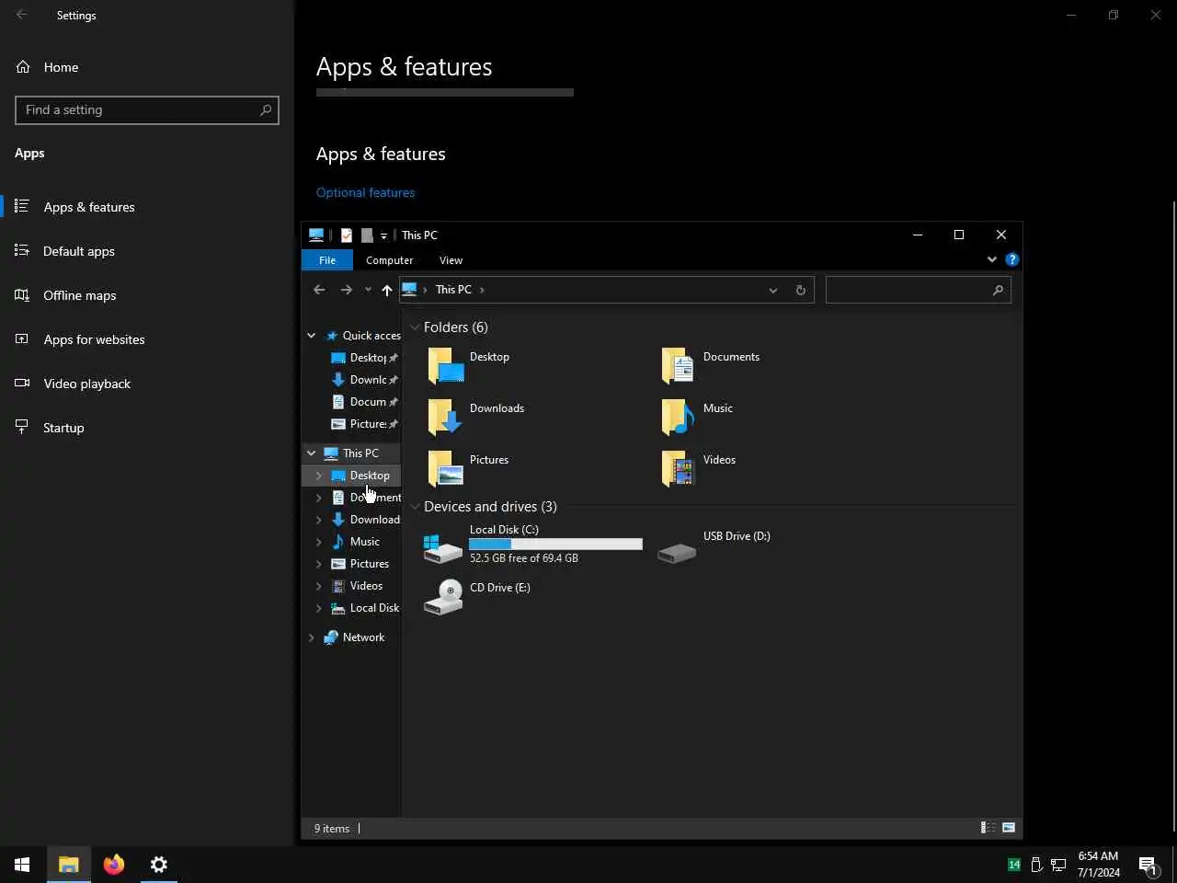Select Offline maps in Settings
The width and height of the screenshot is (1177, 883).
coord(147,295)
